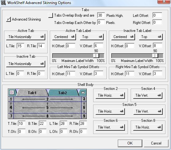The image size is (171, 150).
Task: Click the shelf menu icon in preview
Action: click(x=12, y=92)
